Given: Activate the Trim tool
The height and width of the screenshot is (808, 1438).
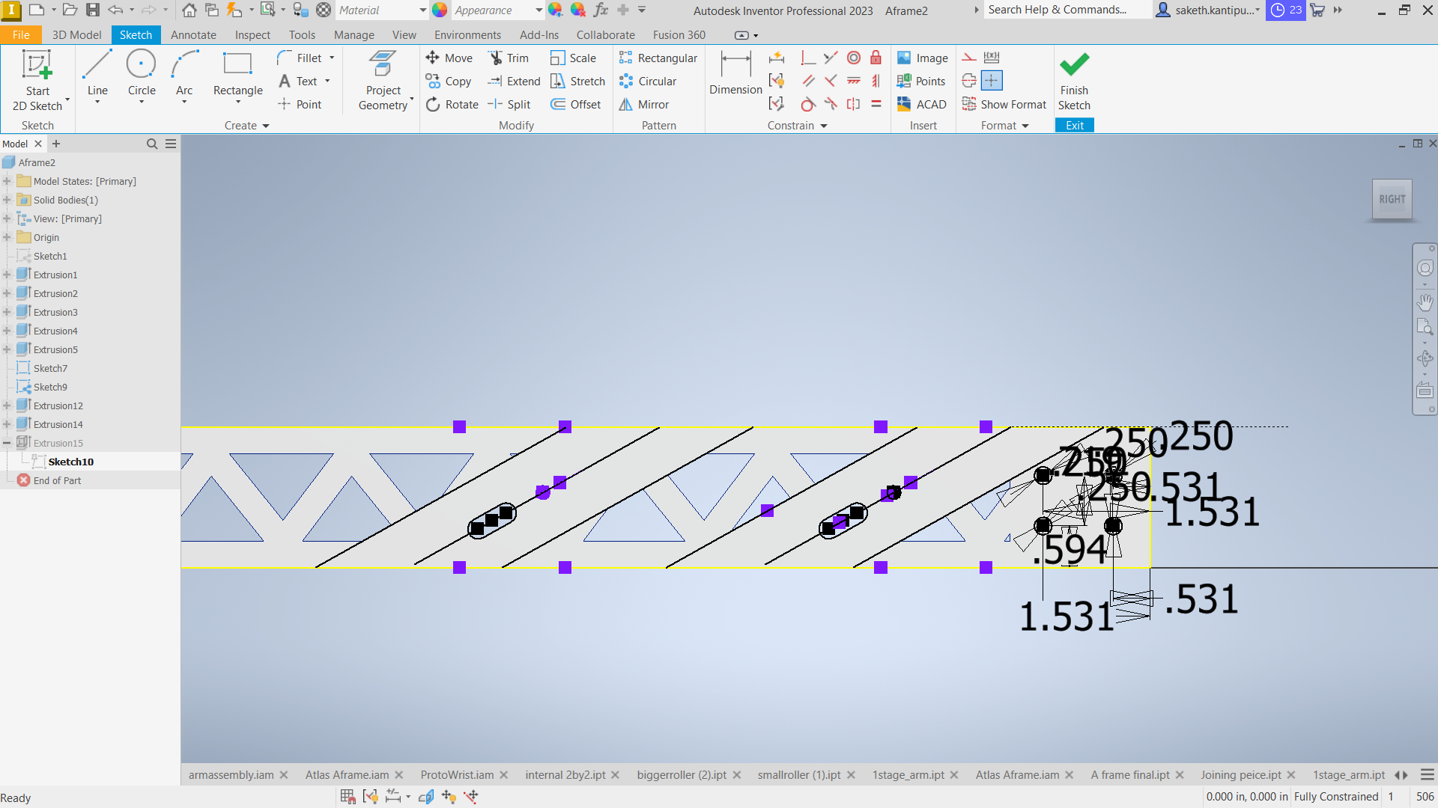Looking at the screenshot, I should pos(509,58).
